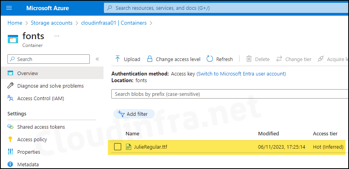Open the JulieRegular.ttf blob
Image resolution: width=349 pixels, height=169 pixels.
pos(151,147)
